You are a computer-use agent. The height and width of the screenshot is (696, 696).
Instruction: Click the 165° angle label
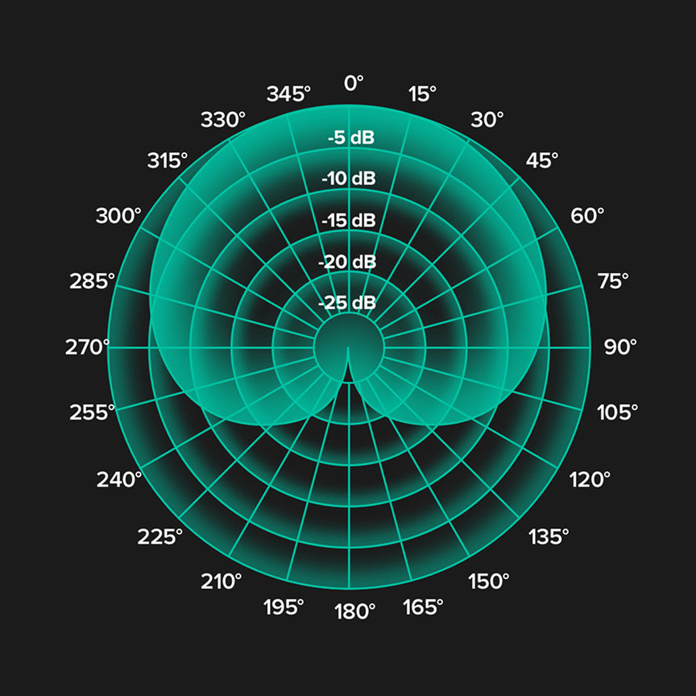(423, 607)
